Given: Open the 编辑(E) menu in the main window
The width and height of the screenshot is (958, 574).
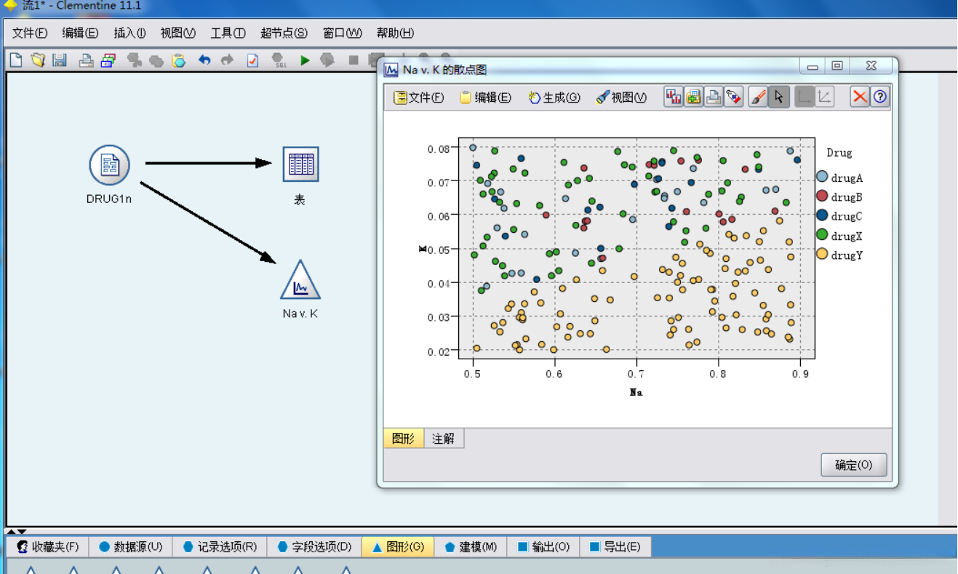Looking at the screenshot, I should tap(80, 33).
